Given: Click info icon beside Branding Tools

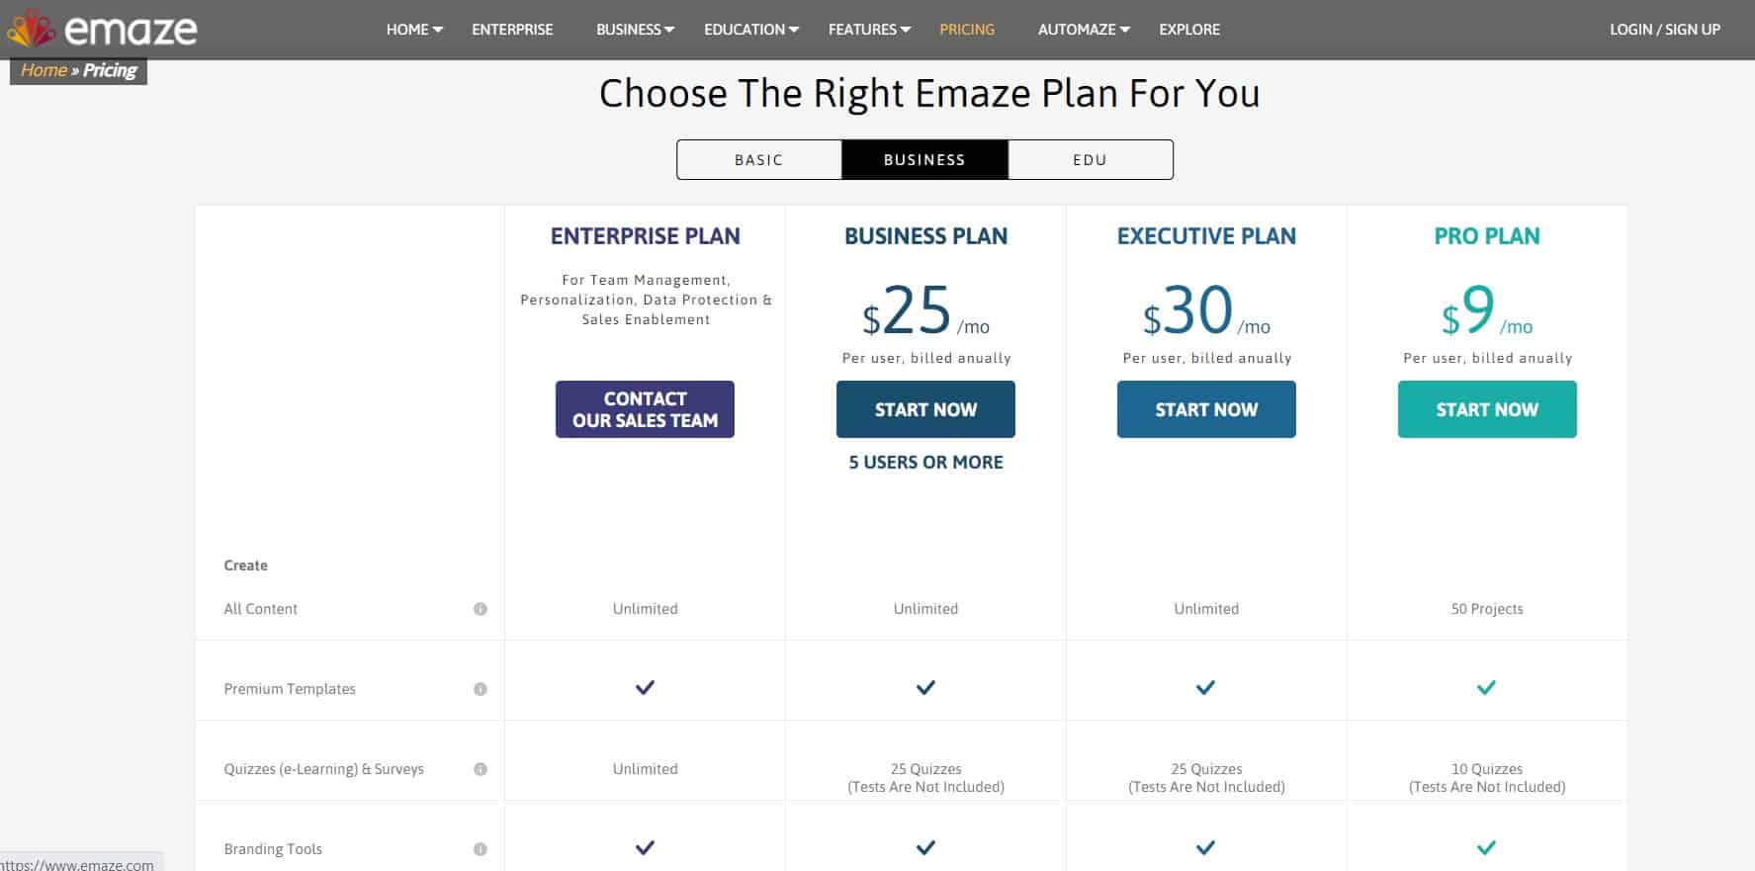Looking at the screenshot, I should tap(481, 849).
